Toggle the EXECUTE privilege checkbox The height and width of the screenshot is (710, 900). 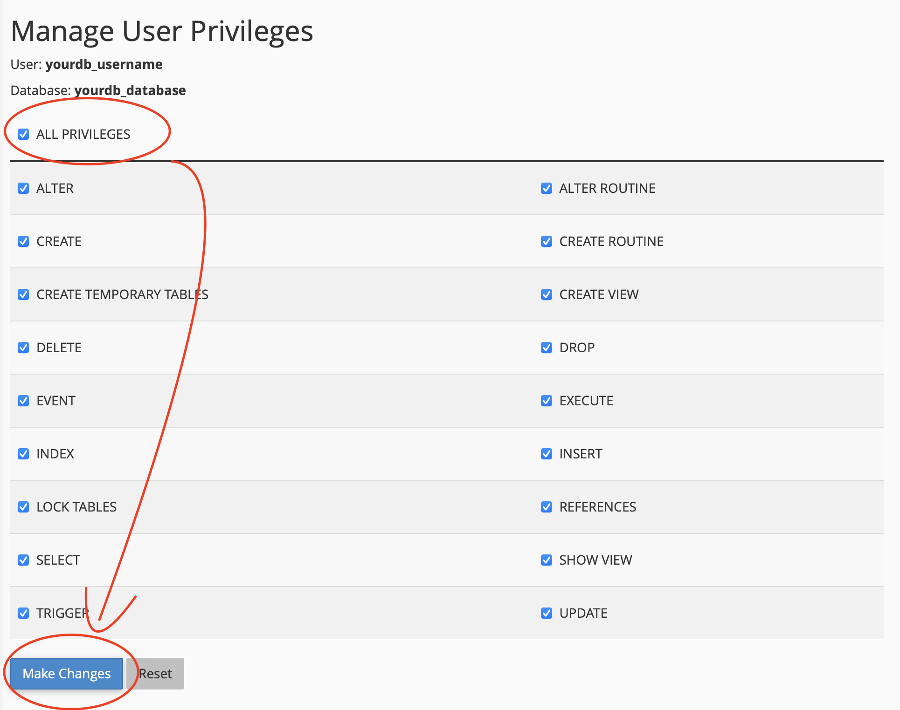(546, 401)
